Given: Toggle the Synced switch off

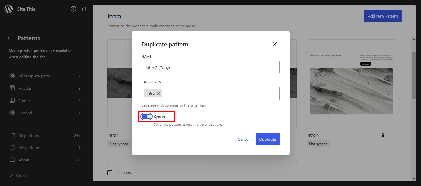Looking at the screenshot, I should (147, 117).
